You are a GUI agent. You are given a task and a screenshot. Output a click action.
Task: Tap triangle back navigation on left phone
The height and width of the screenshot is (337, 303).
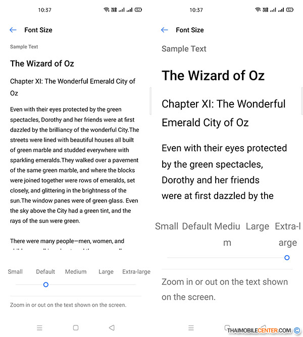(x=112, y=327)
